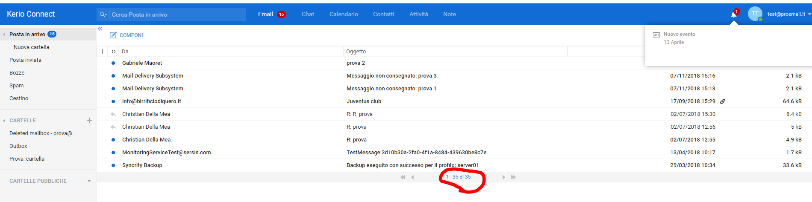Click the Componi pencil icon
The image size is (812, 202).
click(x=113, y=35)
